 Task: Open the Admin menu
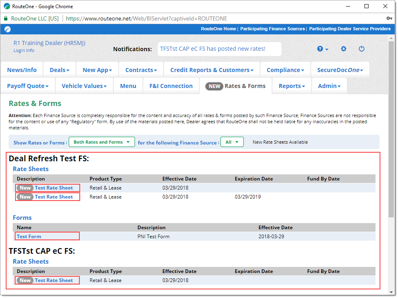329,86
